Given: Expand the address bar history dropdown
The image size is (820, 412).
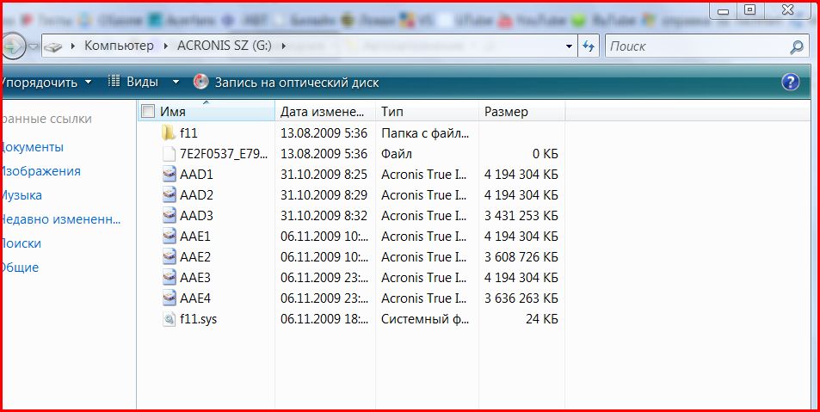Looking at the screenshot, I should click(569, 46).
